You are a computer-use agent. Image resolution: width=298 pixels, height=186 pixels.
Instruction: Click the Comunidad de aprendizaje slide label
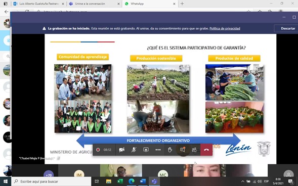(82, 57)
